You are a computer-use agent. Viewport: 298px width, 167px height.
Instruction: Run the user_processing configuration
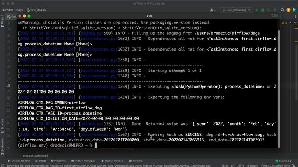pos(257,10)
